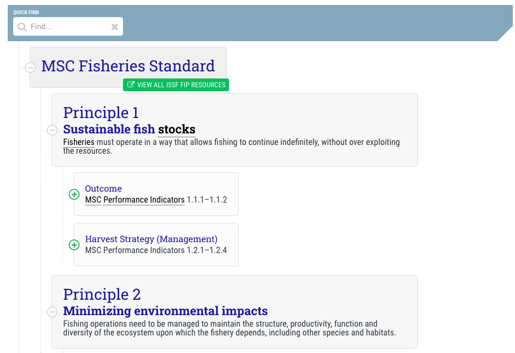Screen dimensions: 515x353
Task: Open the MSC Fisheries Standard title
Action: (x=128, y=66)
